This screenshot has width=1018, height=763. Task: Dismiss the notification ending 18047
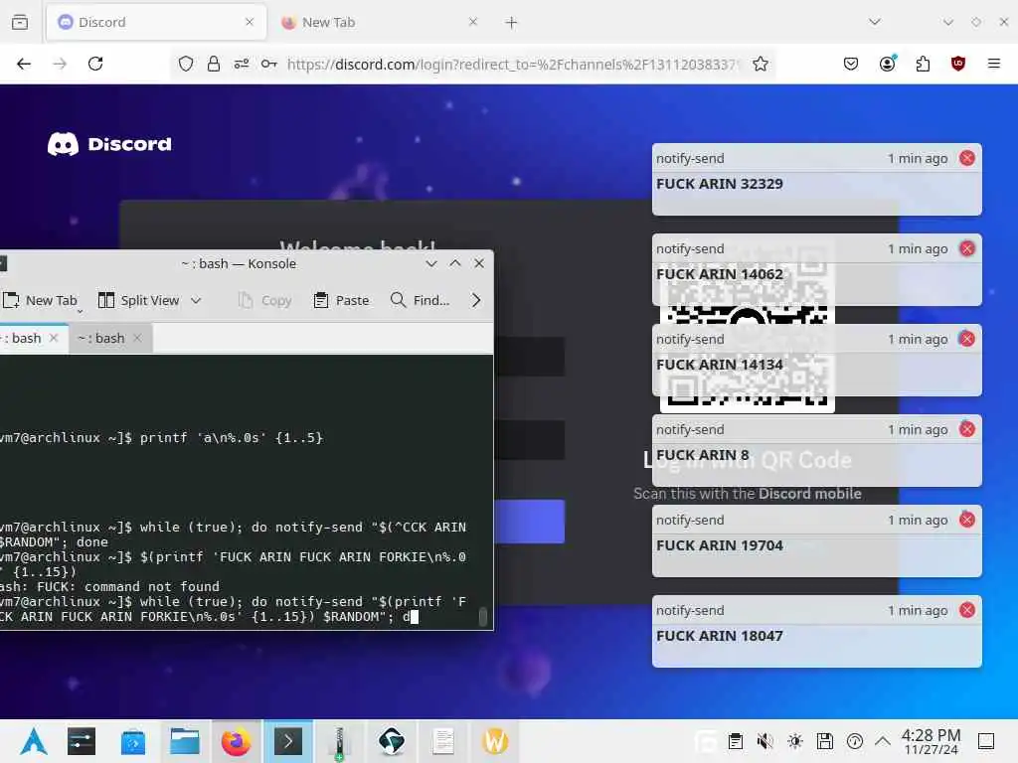[x=966, y=610]
